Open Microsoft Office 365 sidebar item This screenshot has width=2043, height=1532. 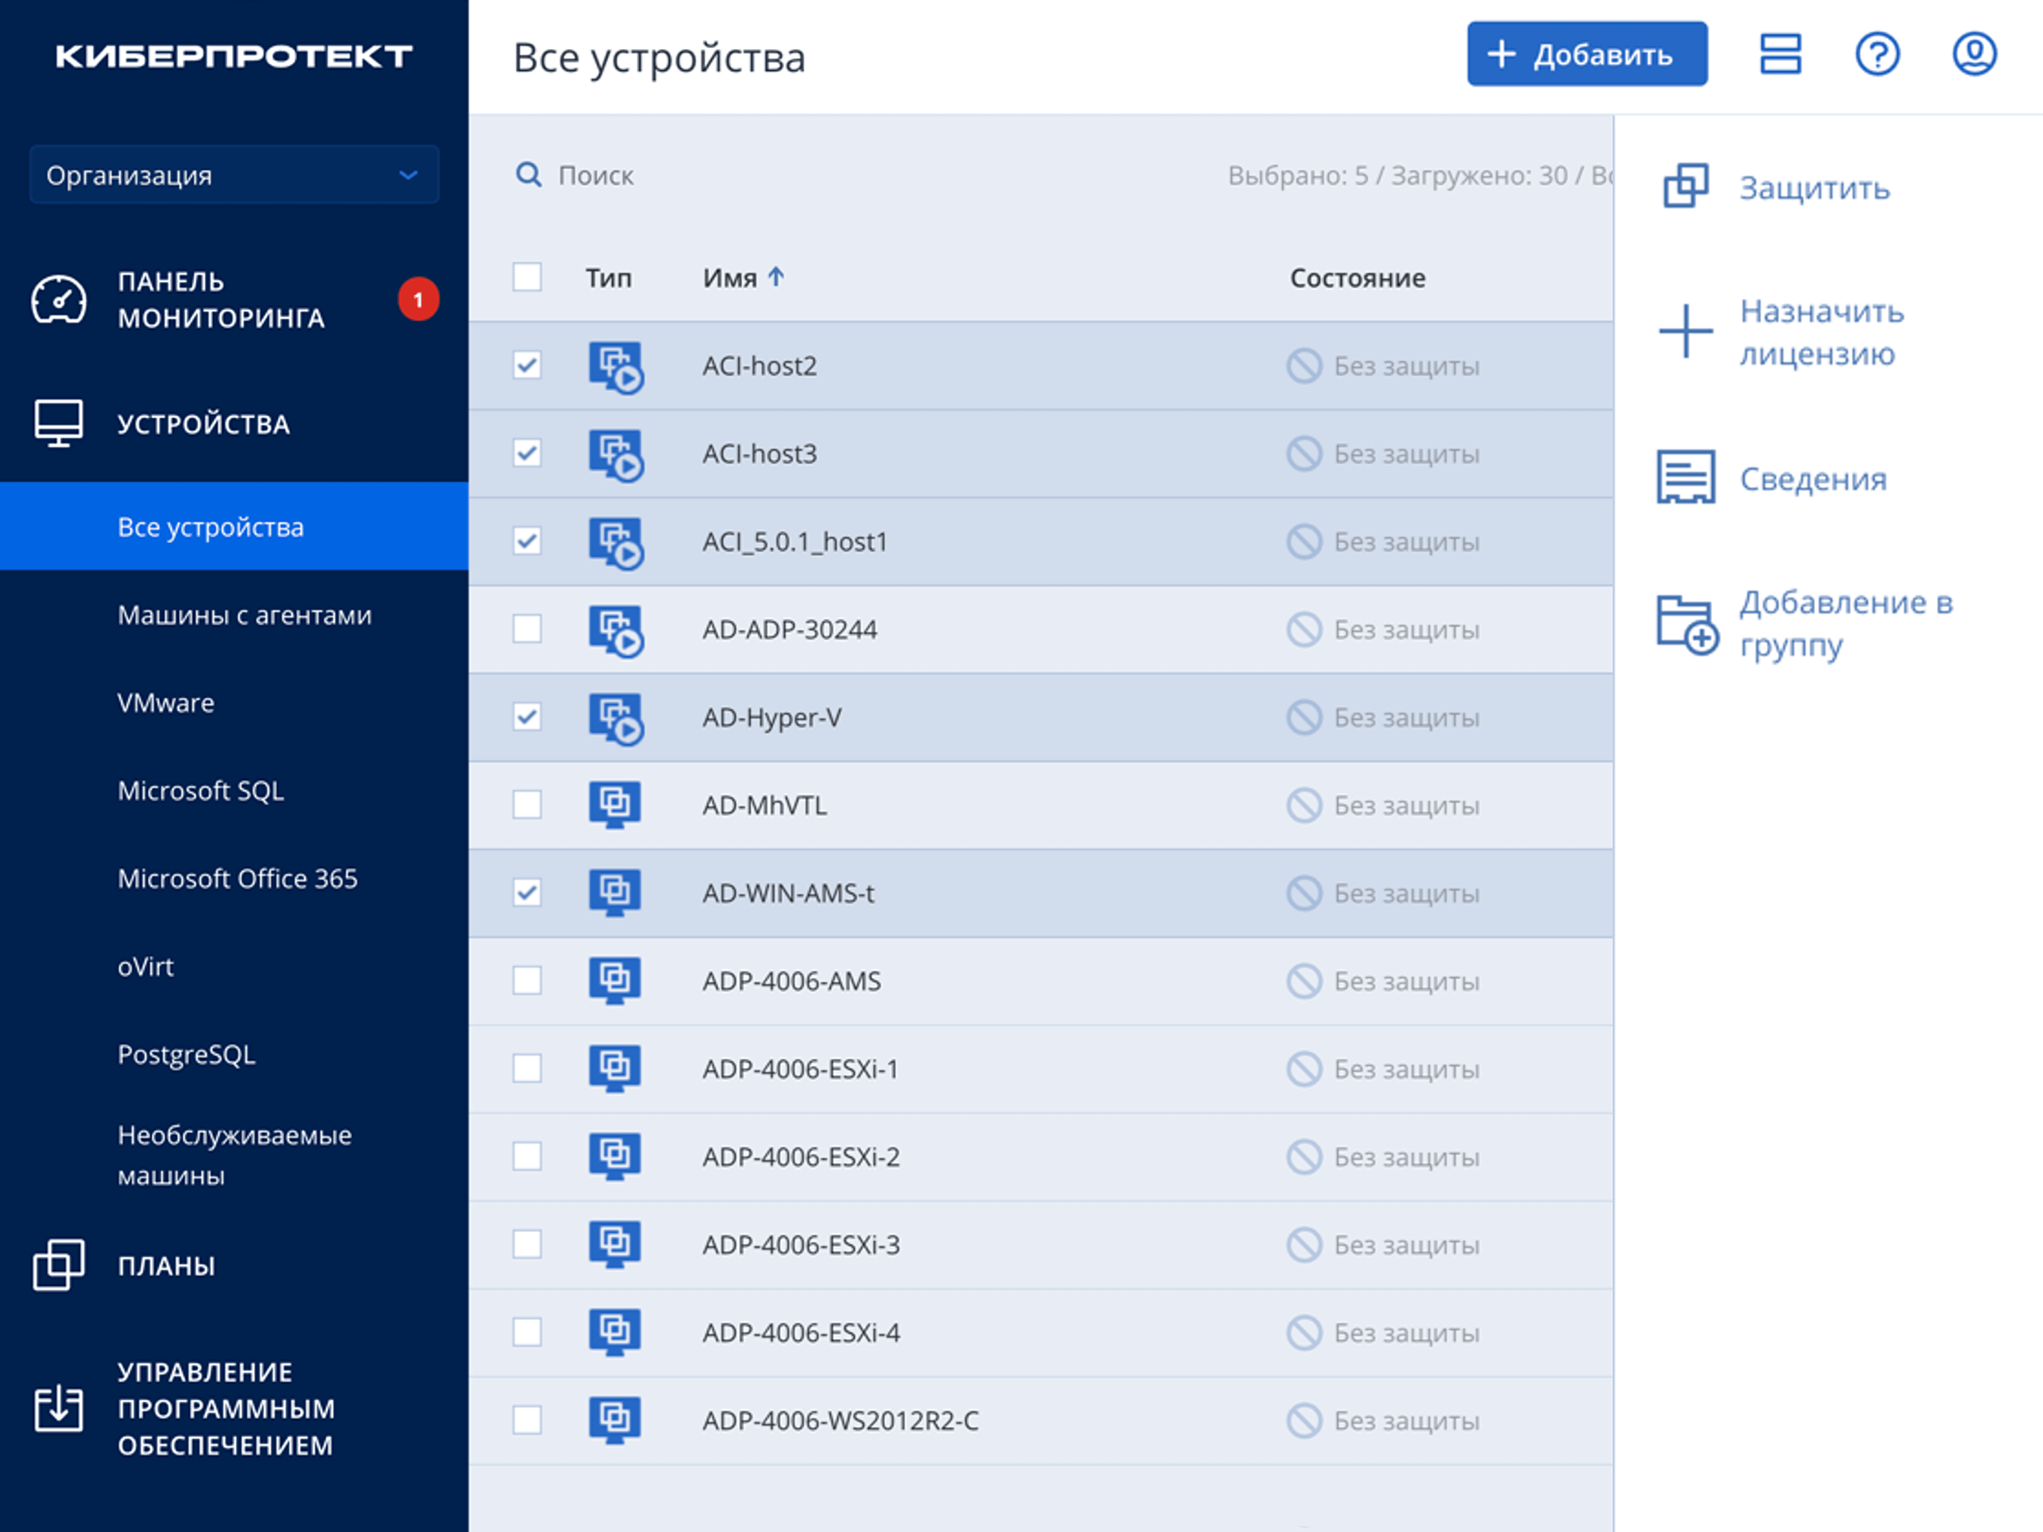237,878
